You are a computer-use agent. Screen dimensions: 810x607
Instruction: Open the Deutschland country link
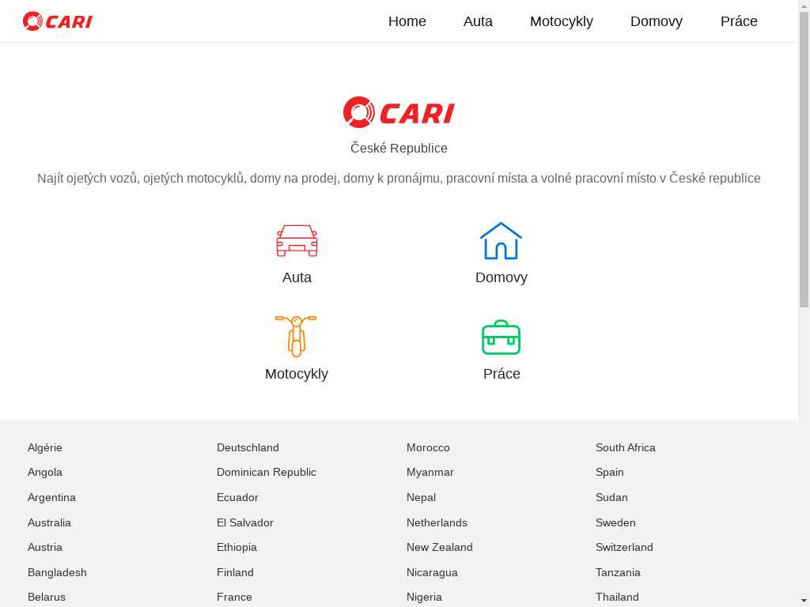click(248, 447)
